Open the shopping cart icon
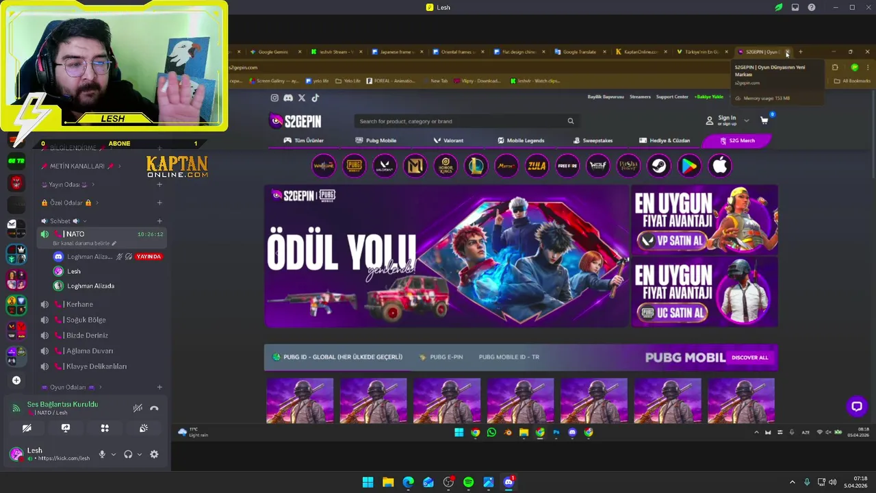This screenshot has height=493, width=876. [764, 121]
